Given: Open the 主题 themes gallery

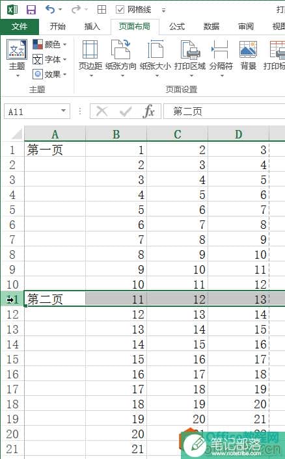Looking at the screenshot, I should coord(17,59).
